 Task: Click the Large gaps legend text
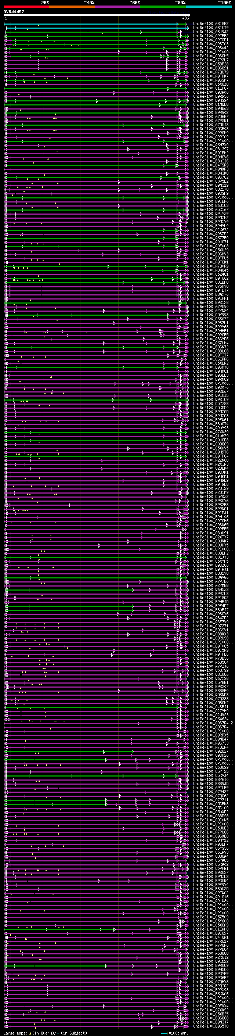click(45, 1033)
